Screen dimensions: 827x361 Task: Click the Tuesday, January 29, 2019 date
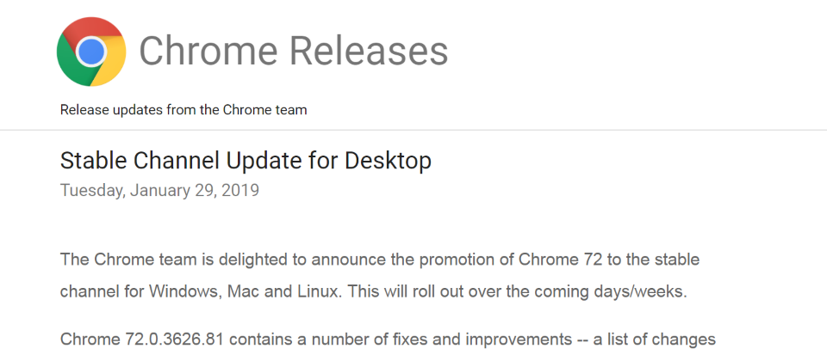pyautogui.click(x=159, y=190)
